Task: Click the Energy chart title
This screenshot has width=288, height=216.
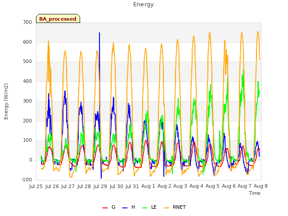Action: [144, 4]
